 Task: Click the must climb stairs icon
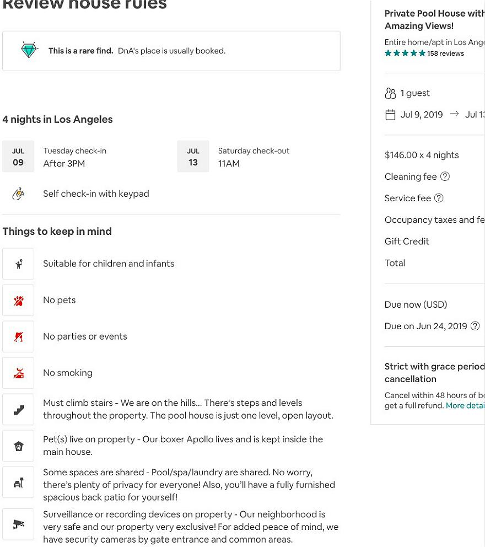tap(19, 410)
